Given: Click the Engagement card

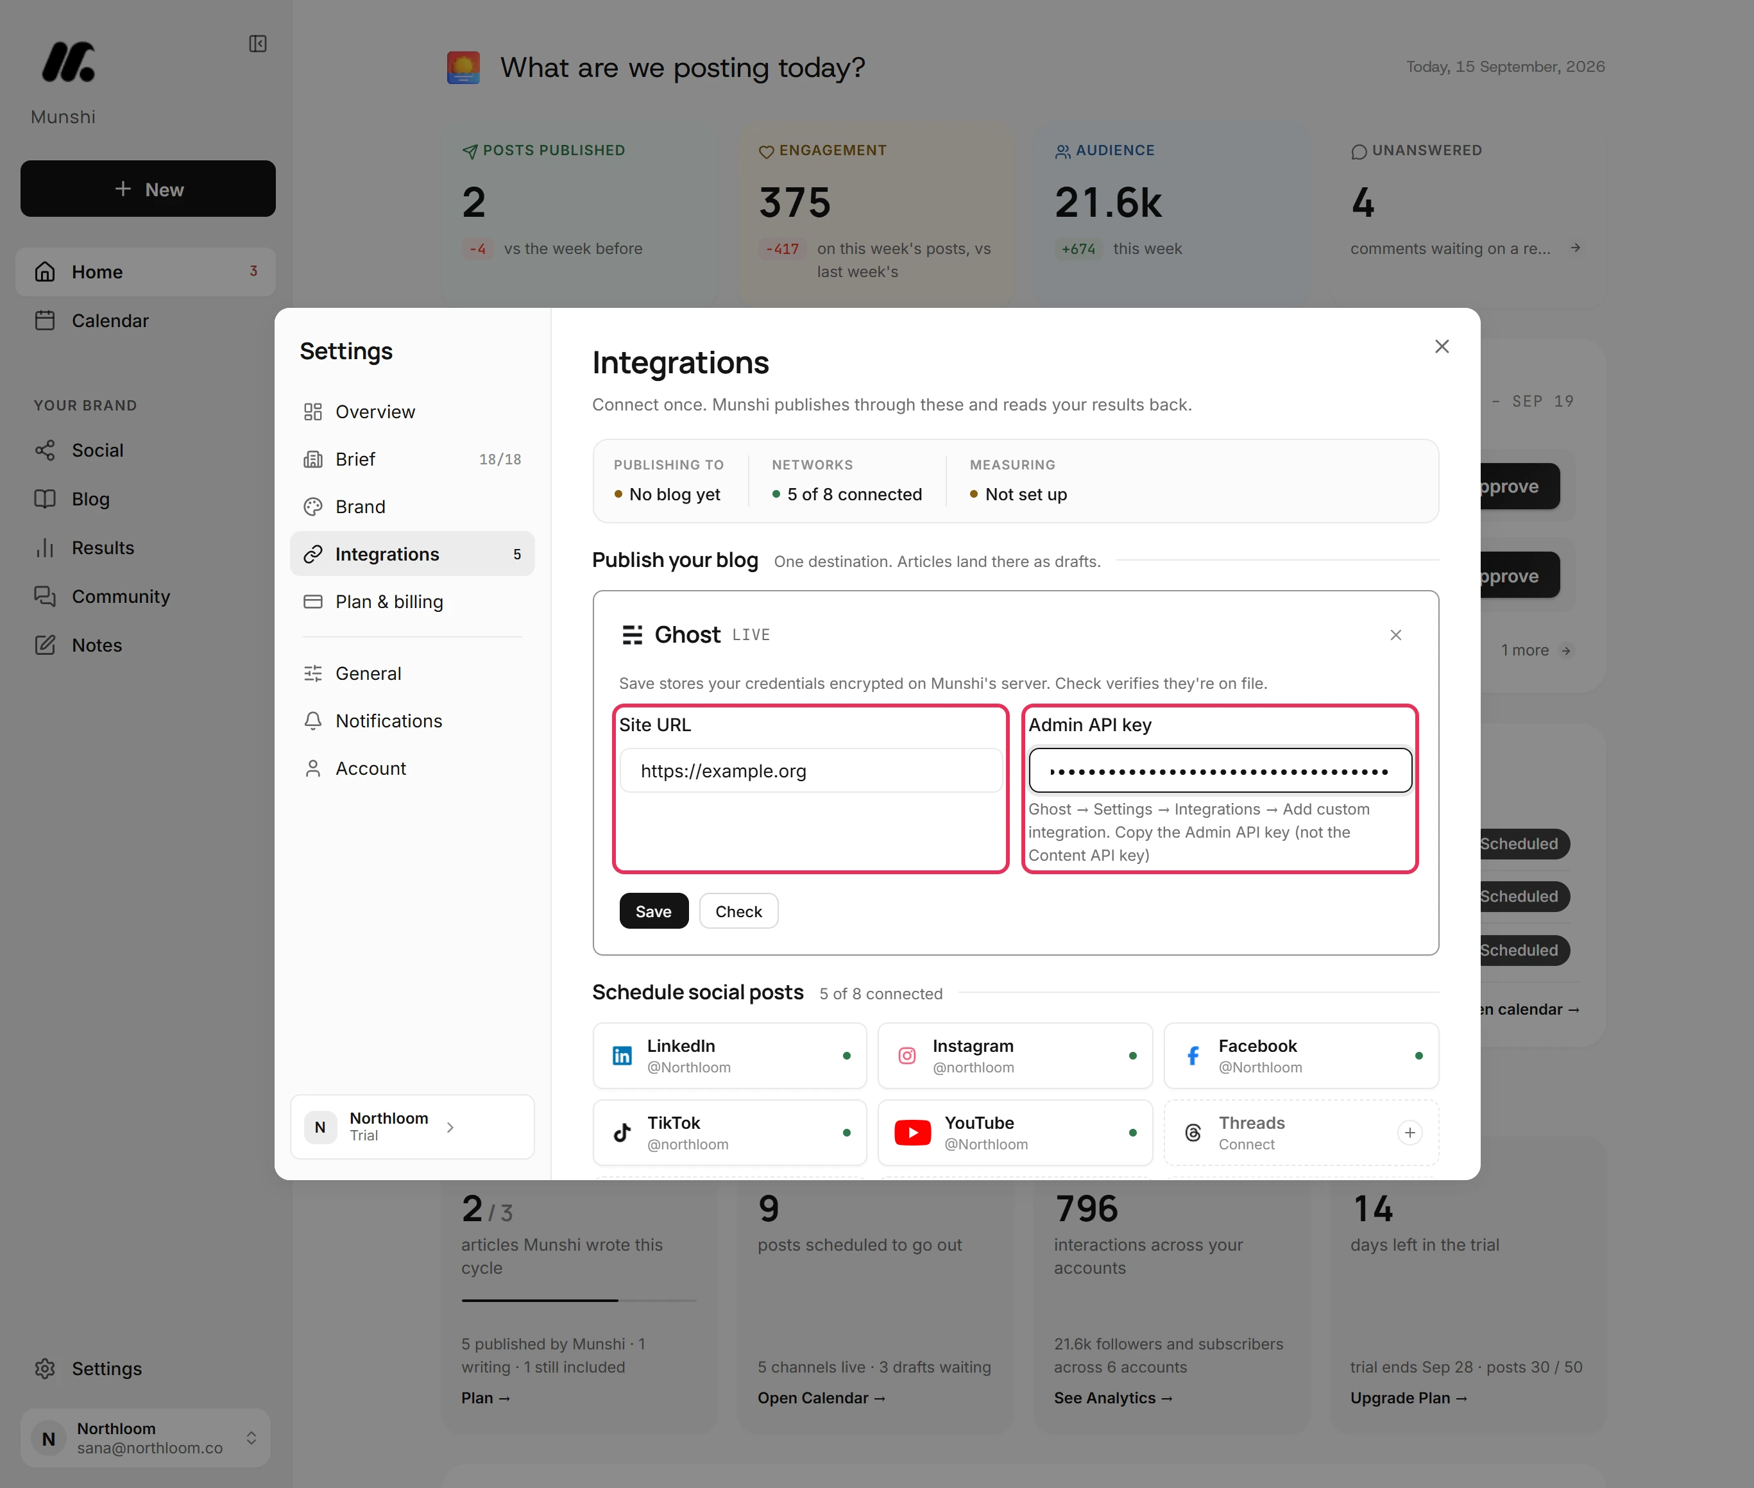Looking at the screenshot, I should (876, 215).
